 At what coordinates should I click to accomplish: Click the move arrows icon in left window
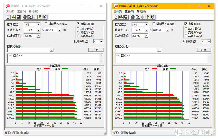pyautogui.click(x=35, y=17)
